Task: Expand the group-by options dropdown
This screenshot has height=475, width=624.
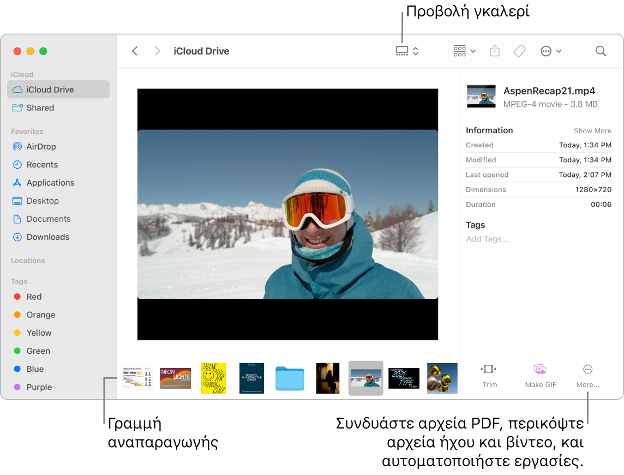Action: click(x=464, y=51)
